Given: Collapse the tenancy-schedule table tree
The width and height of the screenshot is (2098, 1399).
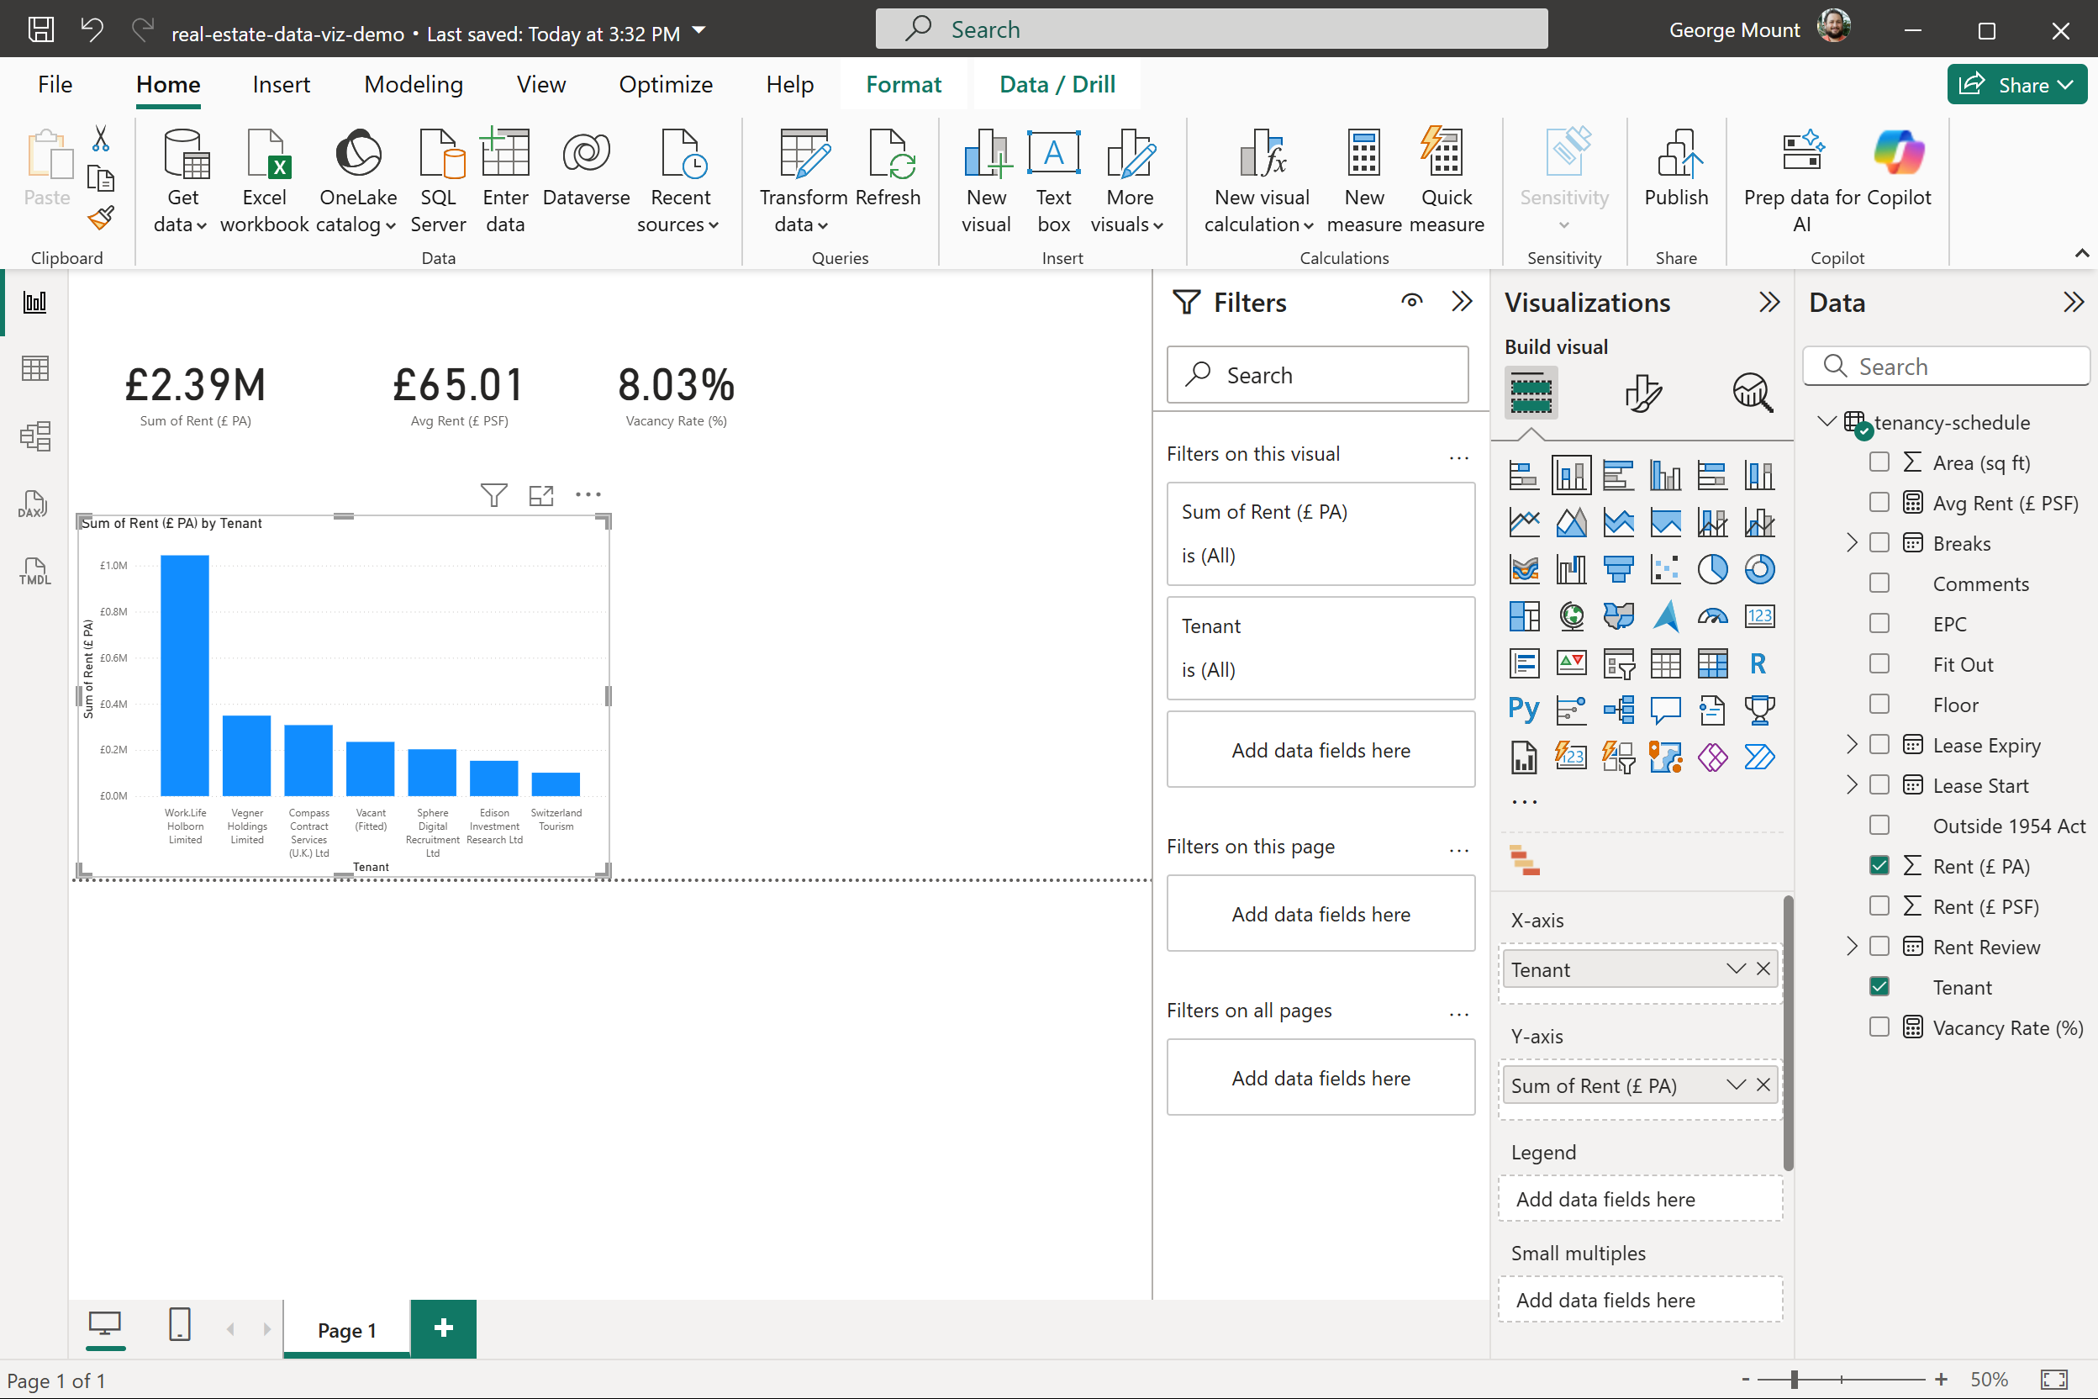Looking at the screenshot, I should point(1826,421).
